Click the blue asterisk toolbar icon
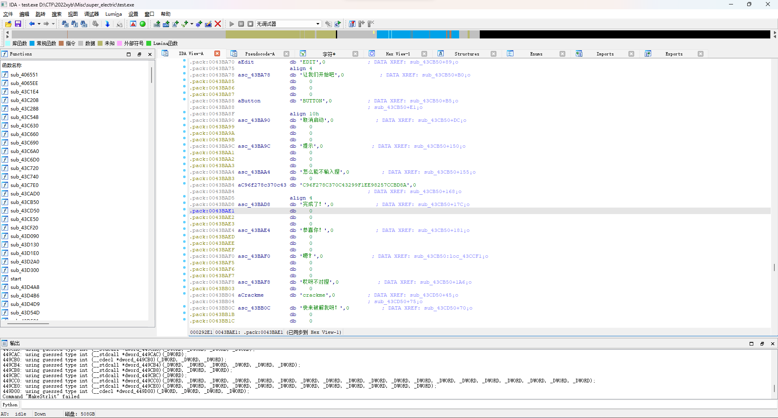Image resolution: width=778 pixels, height=418 pixels. click(x=199, y=24)
